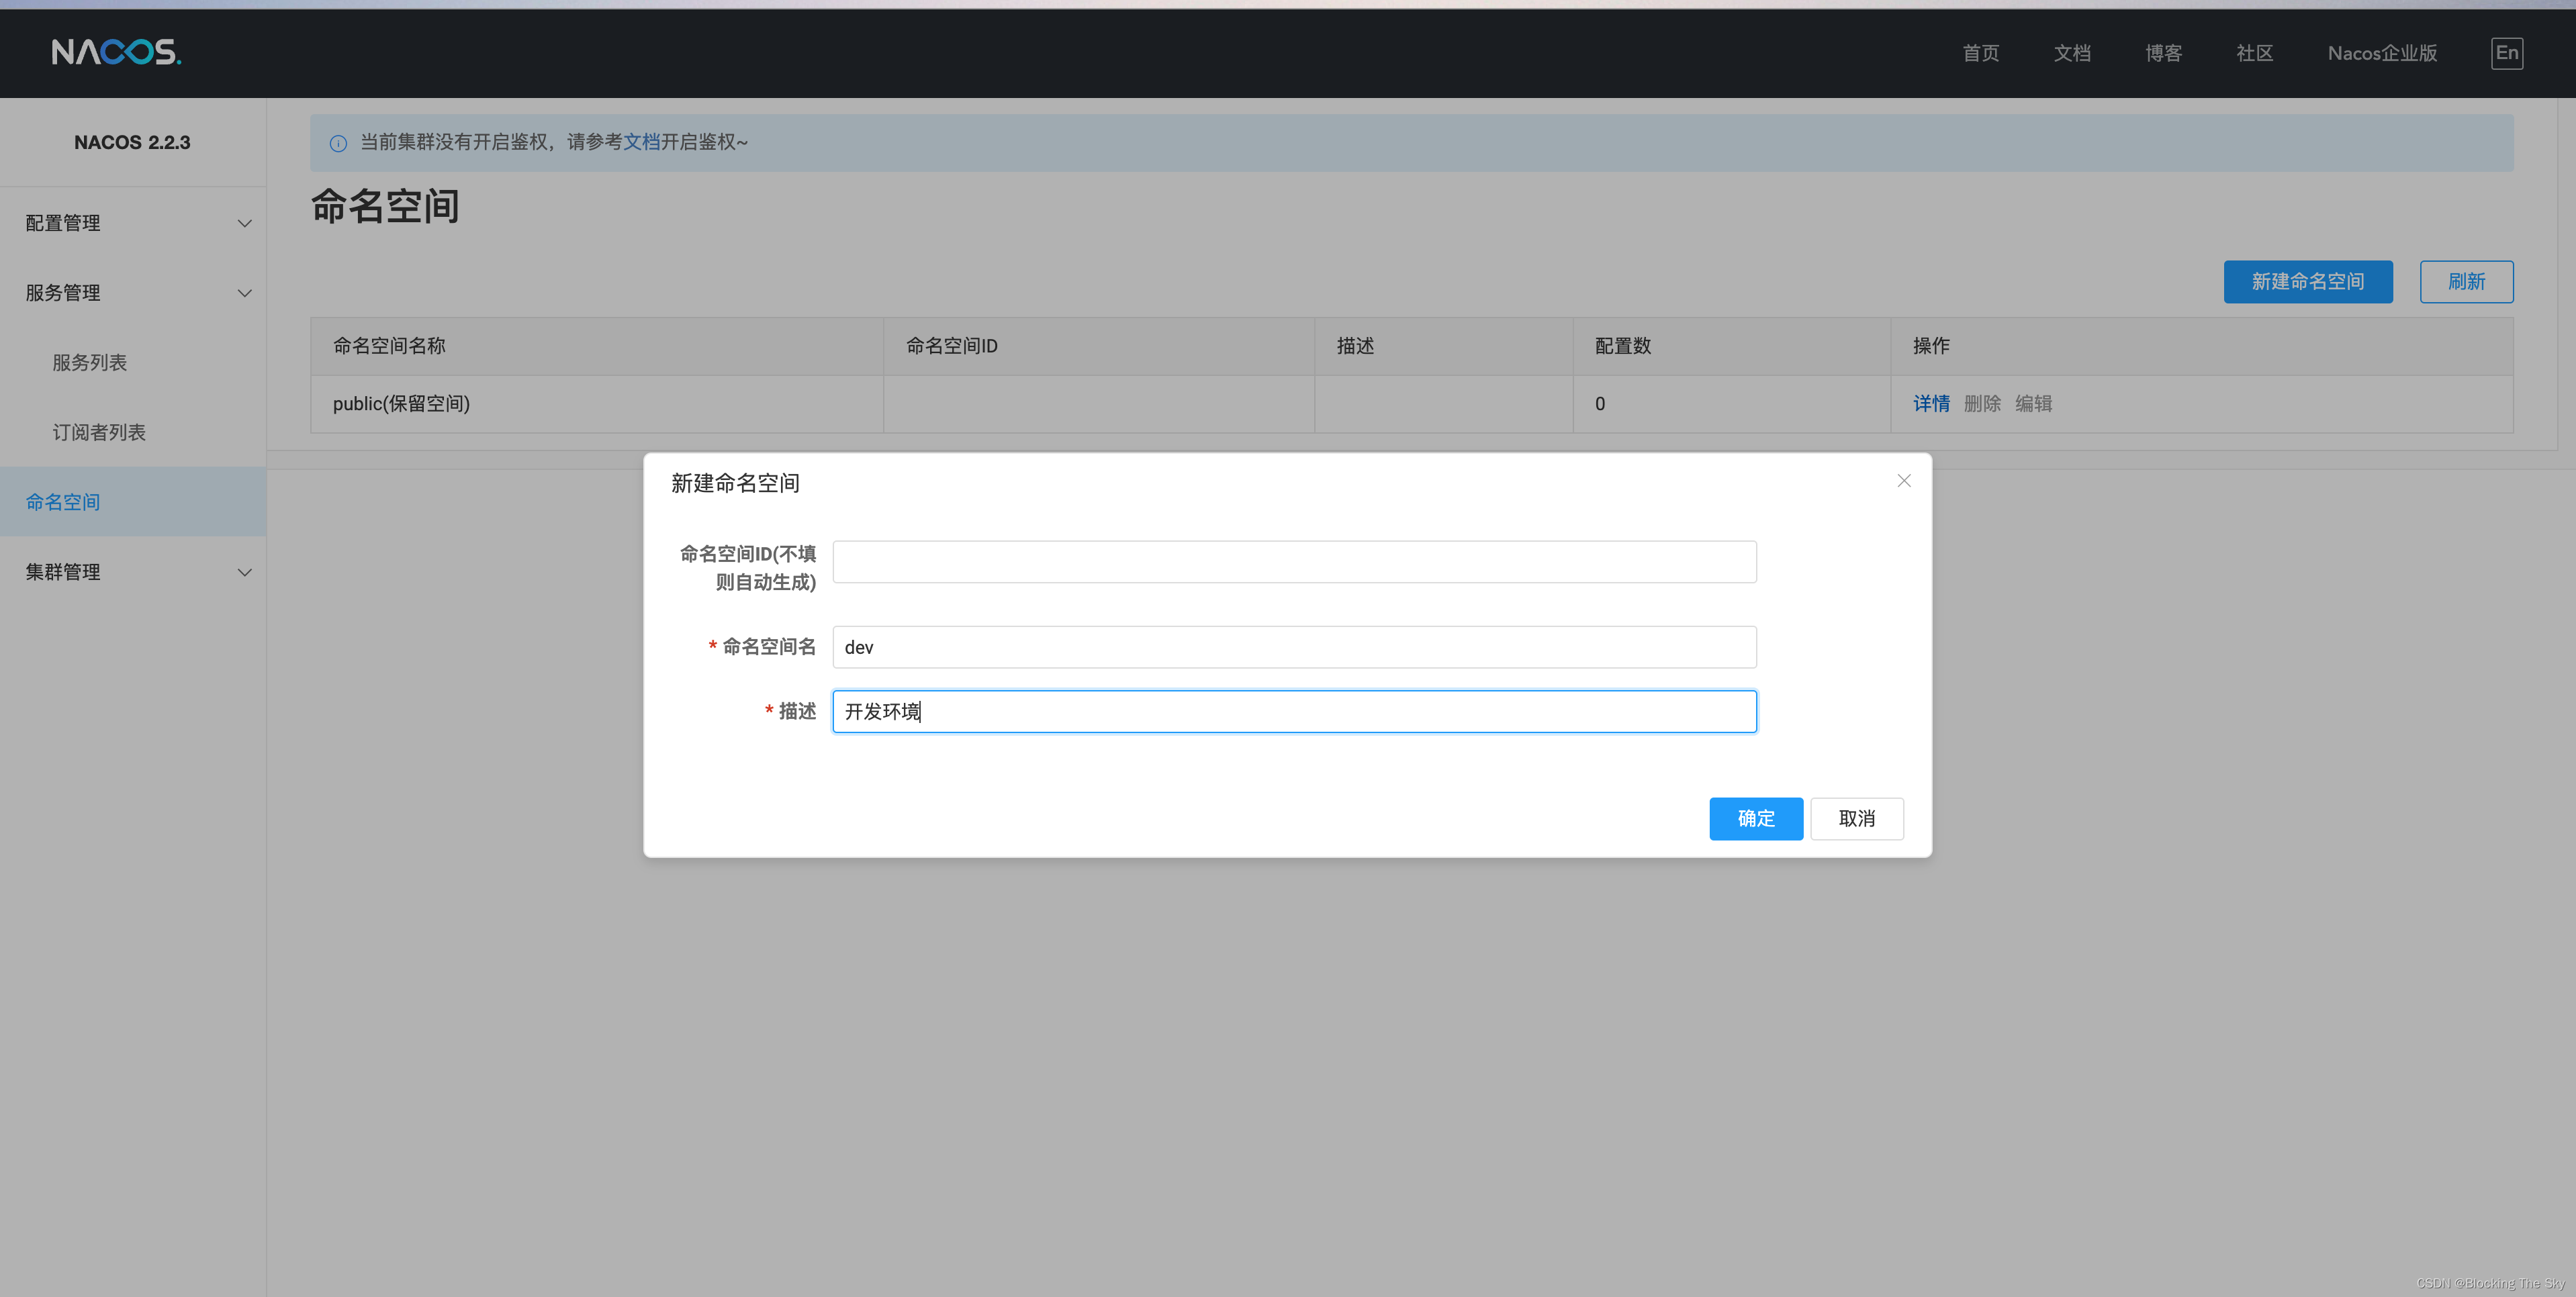Click the 刷新 button
The height and width of the screenshot is (1297, 2576).
tap(2466, 282)
